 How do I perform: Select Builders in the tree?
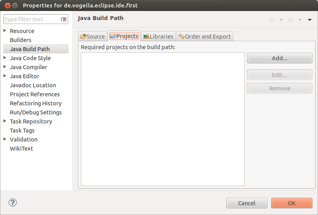20,40
